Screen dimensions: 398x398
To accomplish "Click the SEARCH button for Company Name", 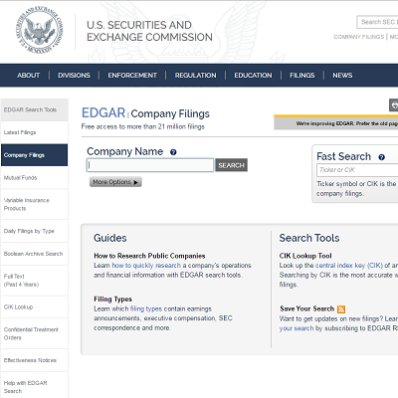I will click(231, 165).
